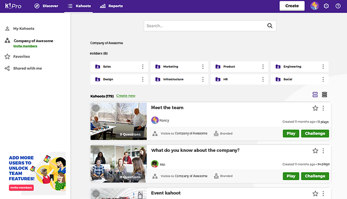
Task: Open What do you know about the company title
Action: 195,150
